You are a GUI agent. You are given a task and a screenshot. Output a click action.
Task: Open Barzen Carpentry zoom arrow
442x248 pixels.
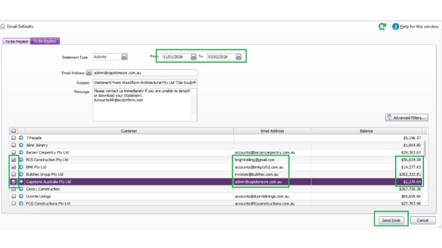tap(21, 152)
